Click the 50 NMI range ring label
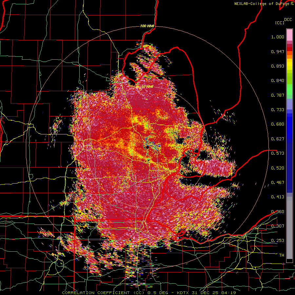The height and width of the screenshot is (295, 295). point(147,87)
